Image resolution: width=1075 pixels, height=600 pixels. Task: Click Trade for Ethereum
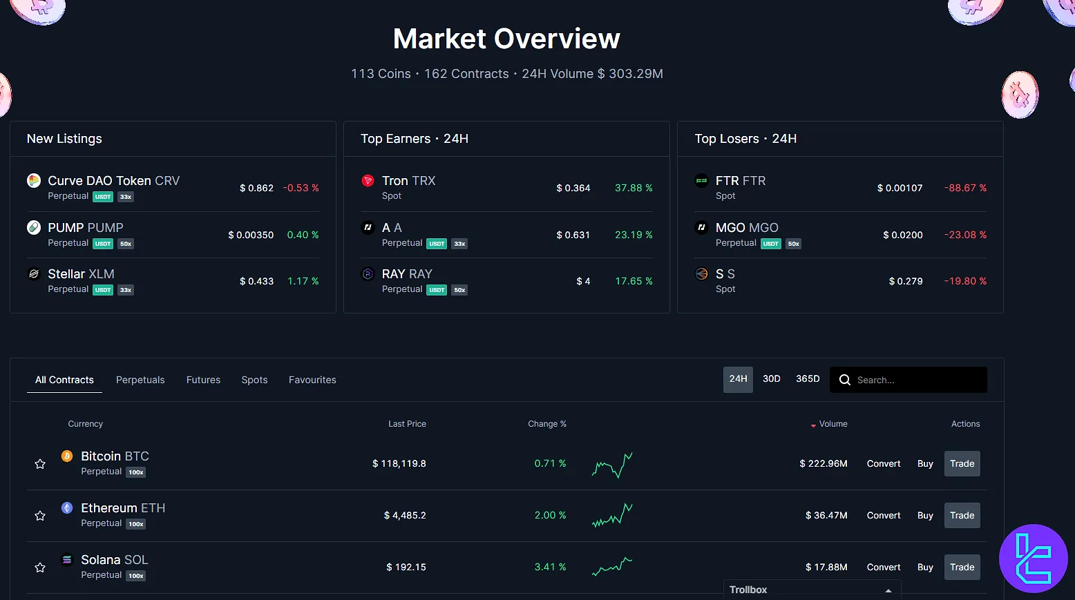point(962,515)
